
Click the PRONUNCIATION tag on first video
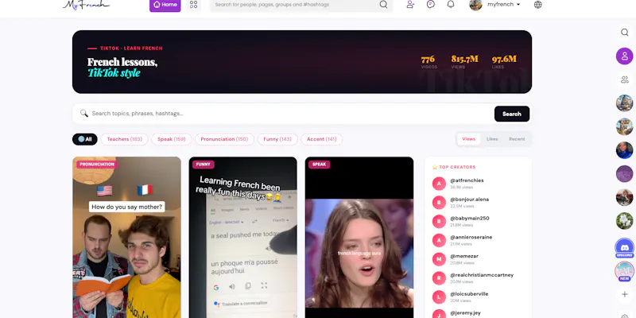[x=97, y=165]
